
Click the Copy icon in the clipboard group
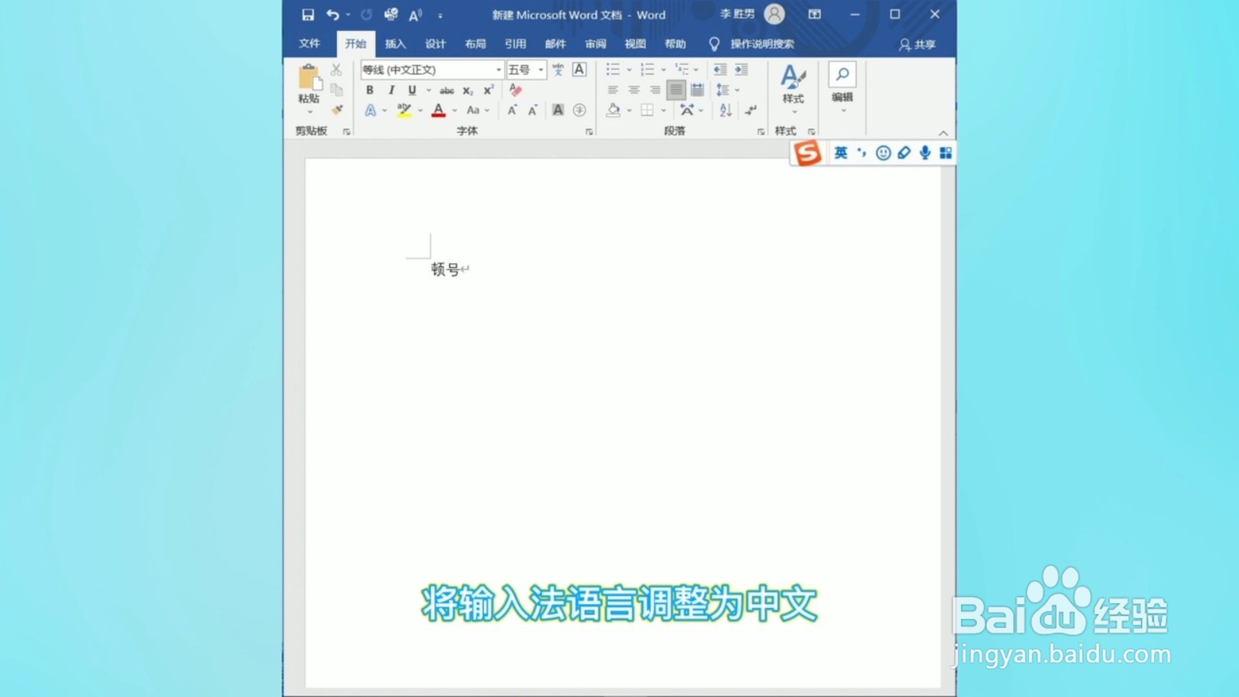coord(336,89)
